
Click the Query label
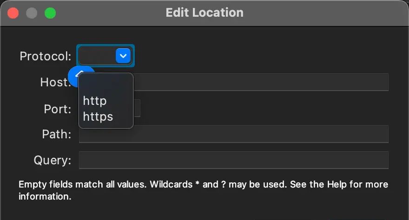pyautogui.click(x=52, y=161)
